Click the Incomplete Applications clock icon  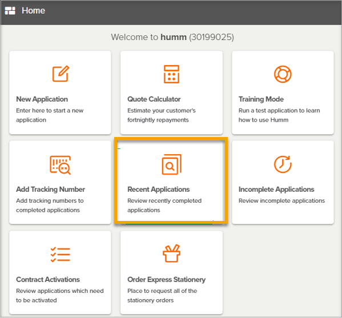point(283,164)
